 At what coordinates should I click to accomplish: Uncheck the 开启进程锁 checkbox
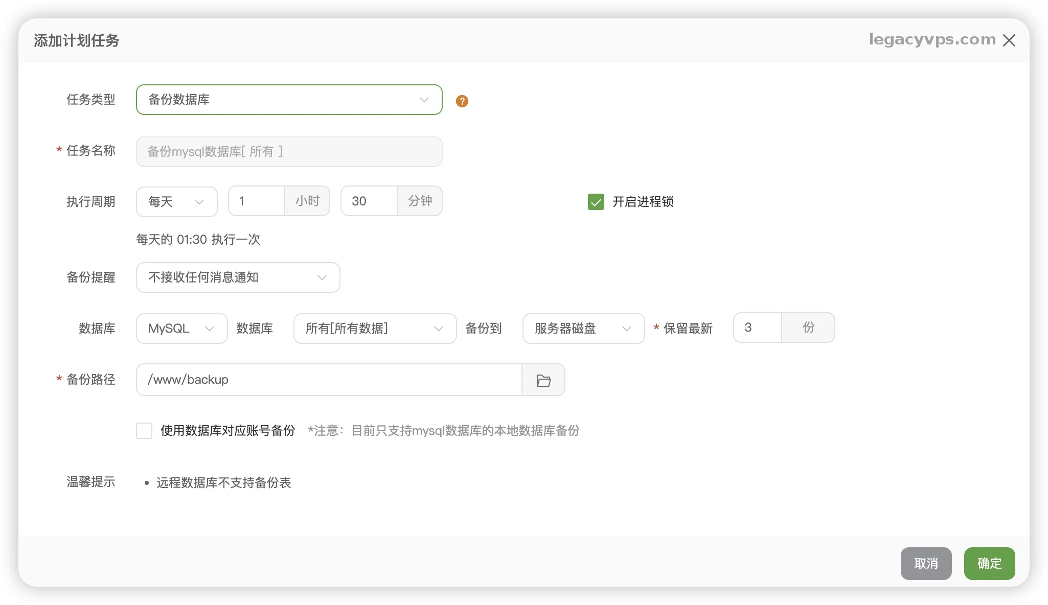[x=596, y=202]
